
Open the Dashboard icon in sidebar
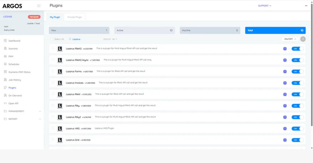[5, 41]
